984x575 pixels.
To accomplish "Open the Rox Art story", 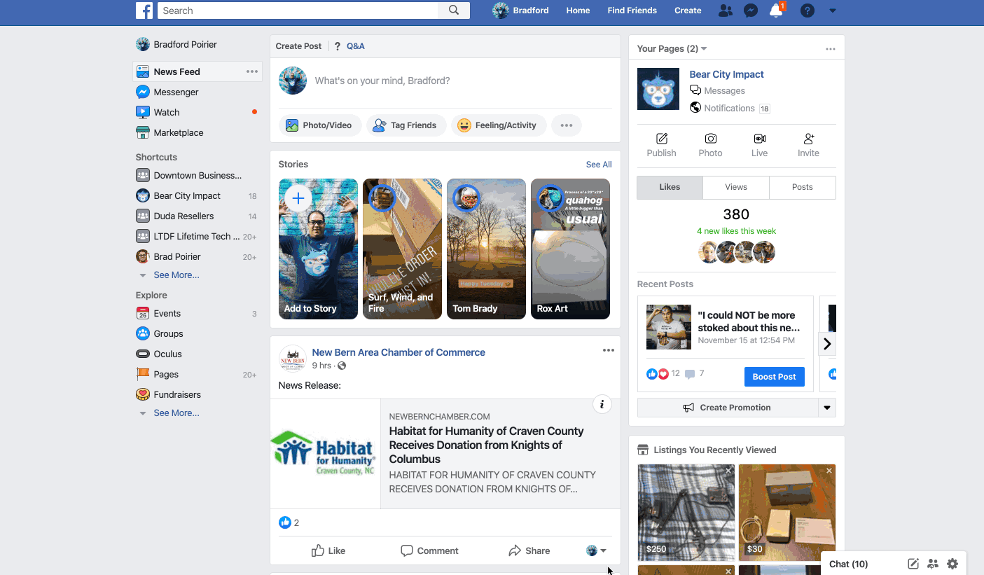I will click(x=570, y=249).
